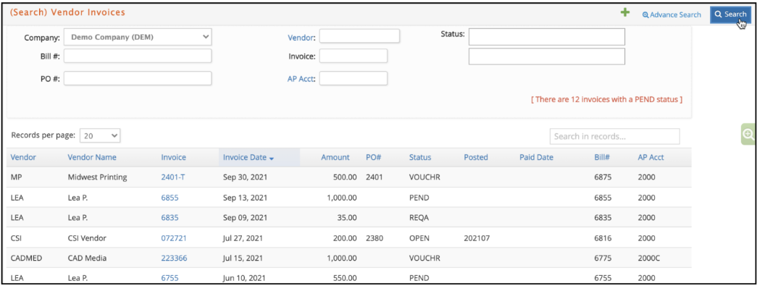Viewport: 757px width, 286px height.
Task: Click the Vendor lookup label link
Action: pyautogui.click(x=301, y=38)
